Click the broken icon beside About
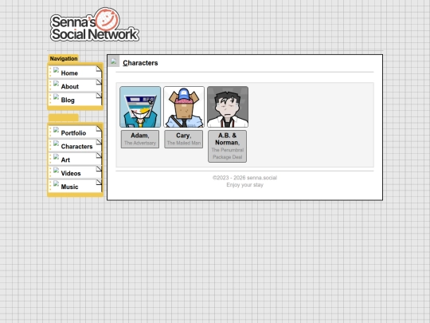 (x=56, y=84)
